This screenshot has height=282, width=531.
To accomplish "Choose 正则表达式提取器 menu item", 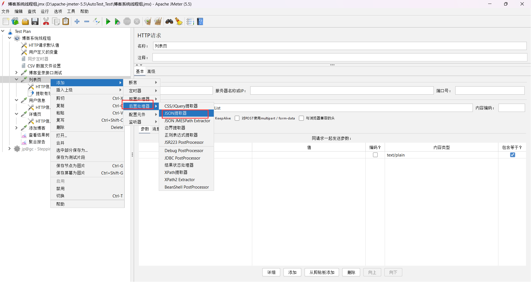I will (186, 135).
